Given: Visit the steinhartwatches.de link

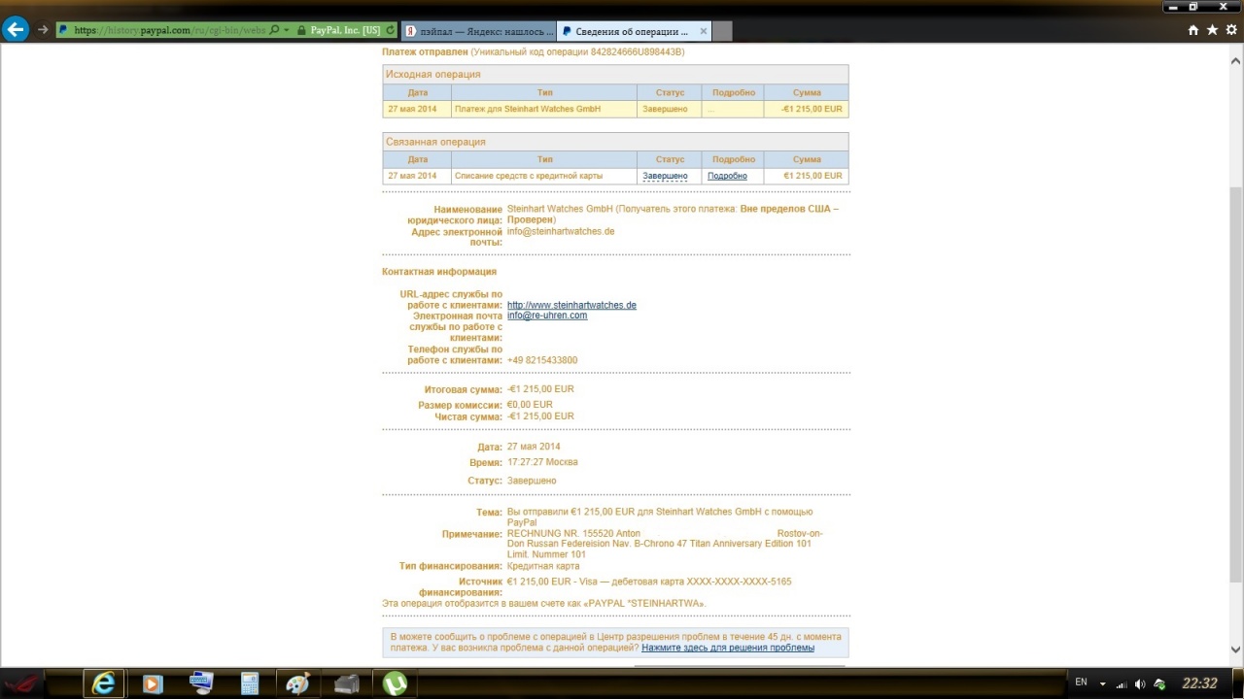Looking at the screenshot, I should coord(571,305).
